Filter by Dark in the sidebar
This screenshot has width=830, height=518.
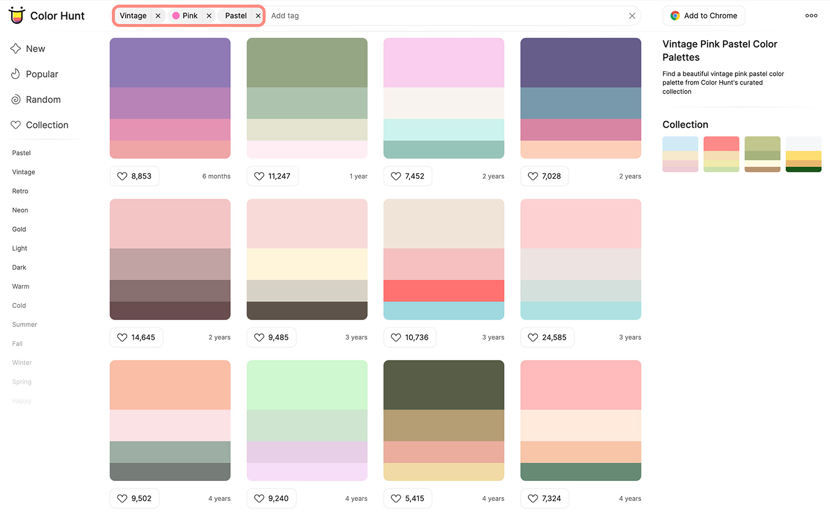(19, 267)
